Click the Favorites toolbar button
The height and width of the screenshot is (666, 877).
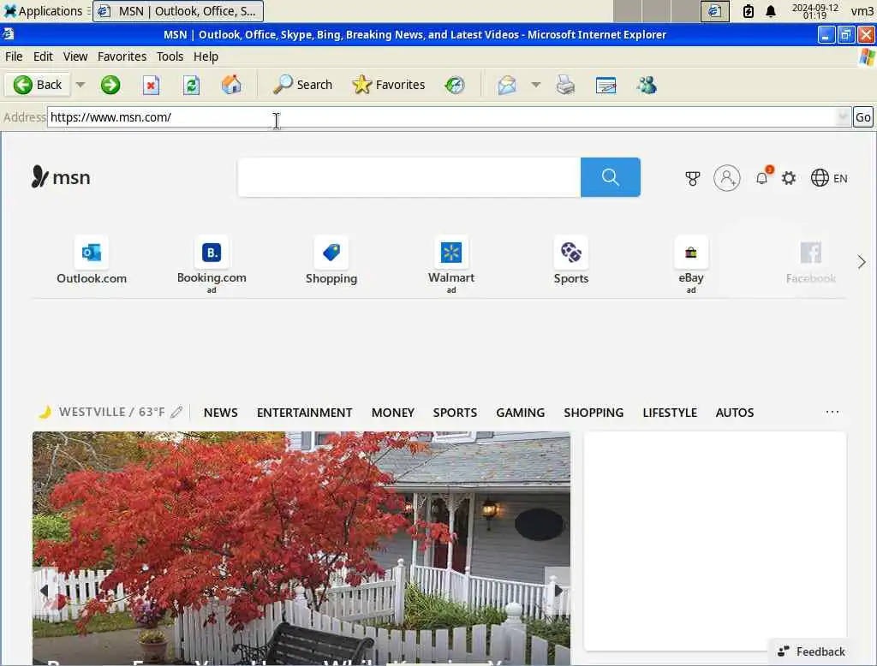click(x=389, y=85)
